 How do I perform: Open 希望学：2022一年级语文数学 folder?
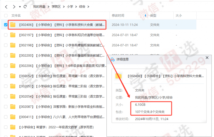click(56, 127)
